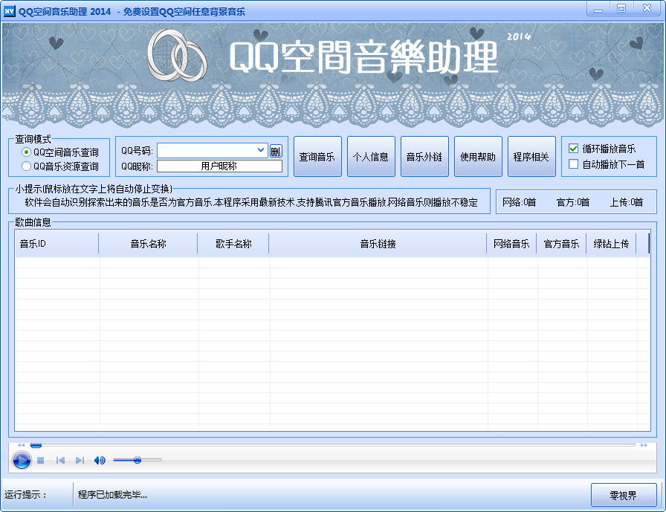Click the 官方音乐 column header
The height and width of the screenshot is (512, 666).
(561, 244)
